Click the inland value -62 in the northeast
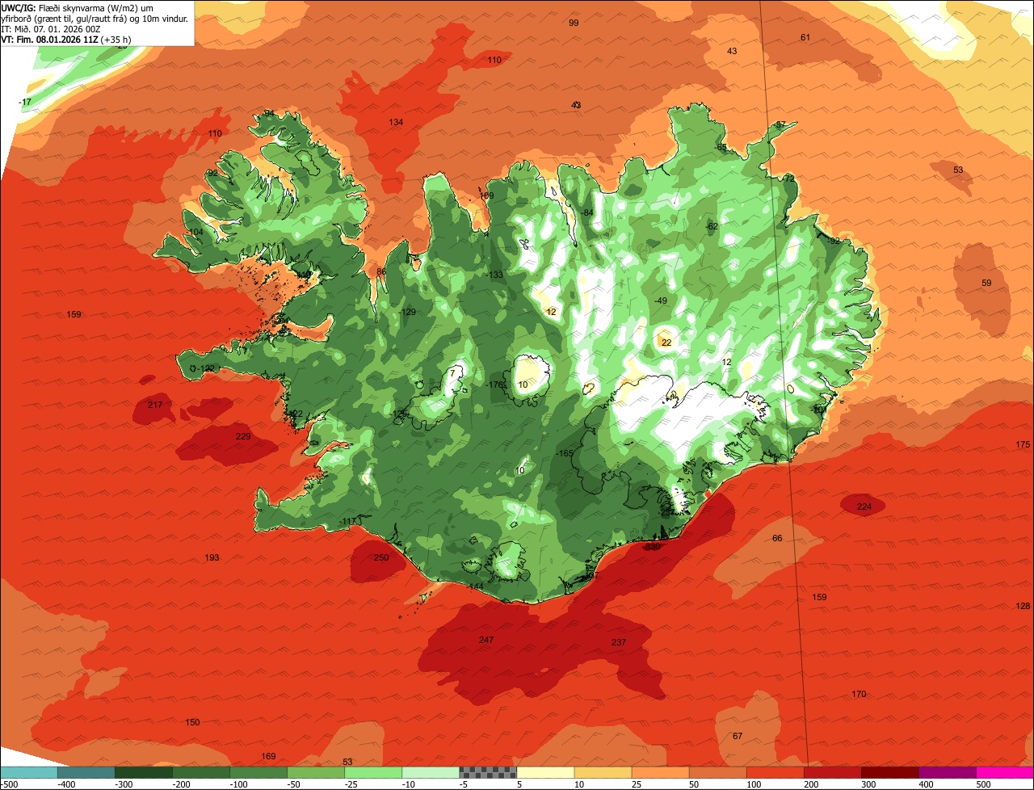 (x=711, y=226)
